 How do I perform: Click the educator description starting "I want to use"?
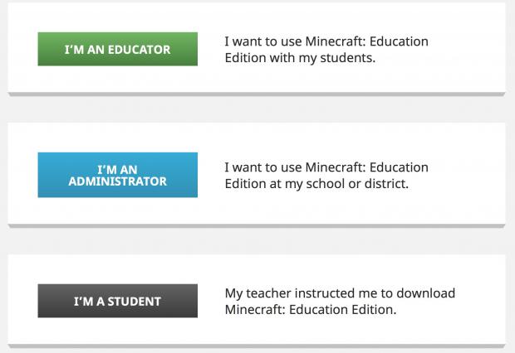pos(326,49)
